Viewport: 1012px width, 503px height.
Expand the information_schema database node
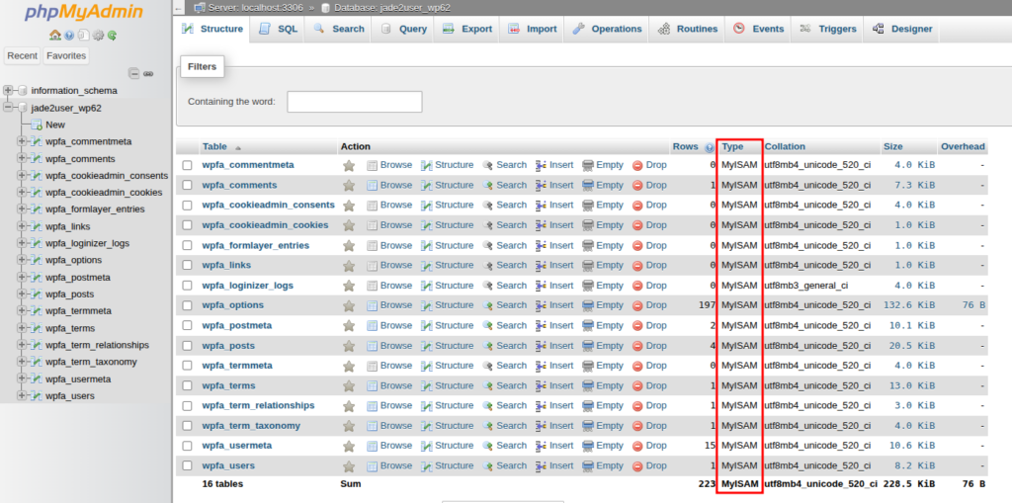8,90
